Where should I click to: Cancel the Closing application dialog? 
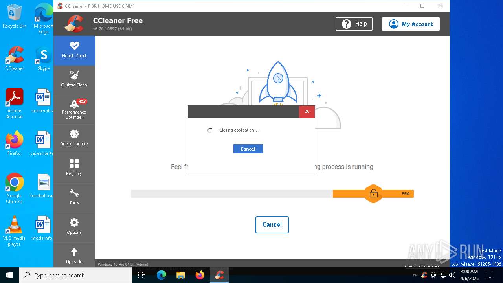click(248, 149)
